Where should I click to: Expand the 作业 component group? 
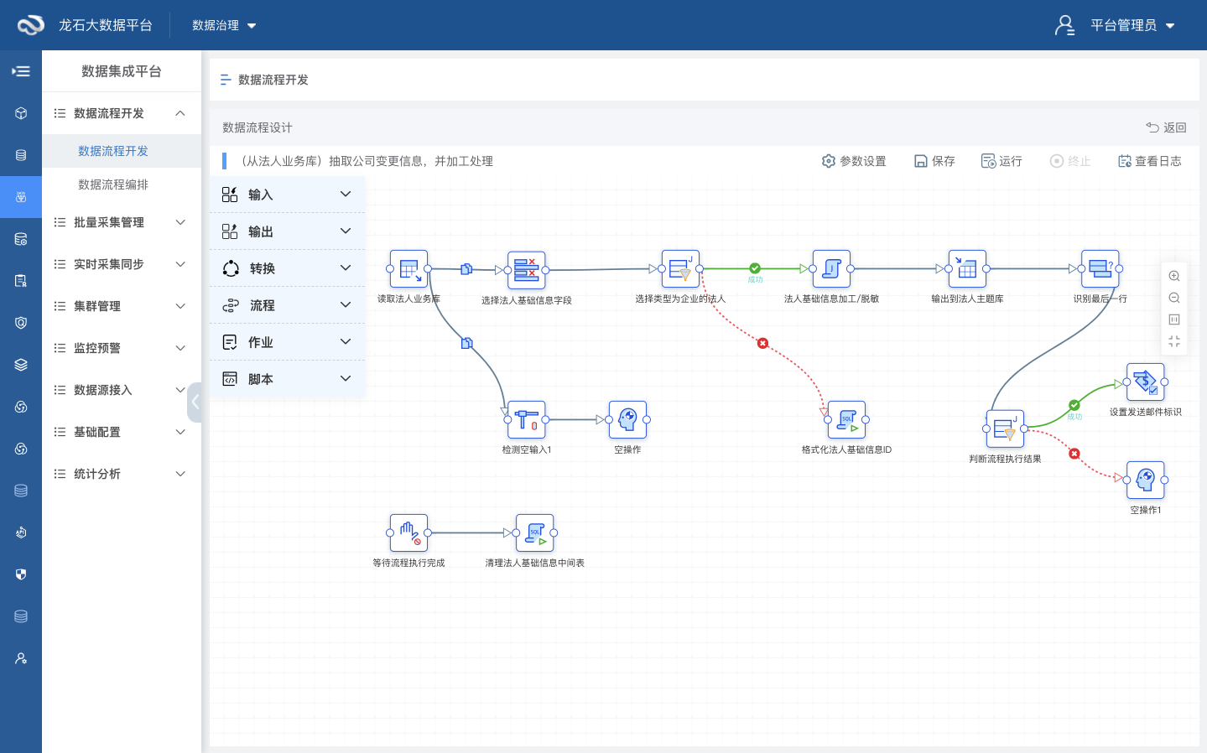click(x=287, y=342)
